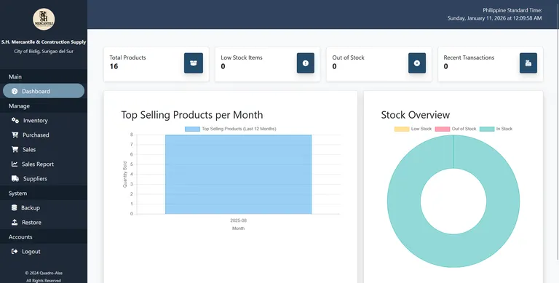
Task: Click the S.H. Mercantile logo in the sidebar
Action: click(x=44, y=19)
